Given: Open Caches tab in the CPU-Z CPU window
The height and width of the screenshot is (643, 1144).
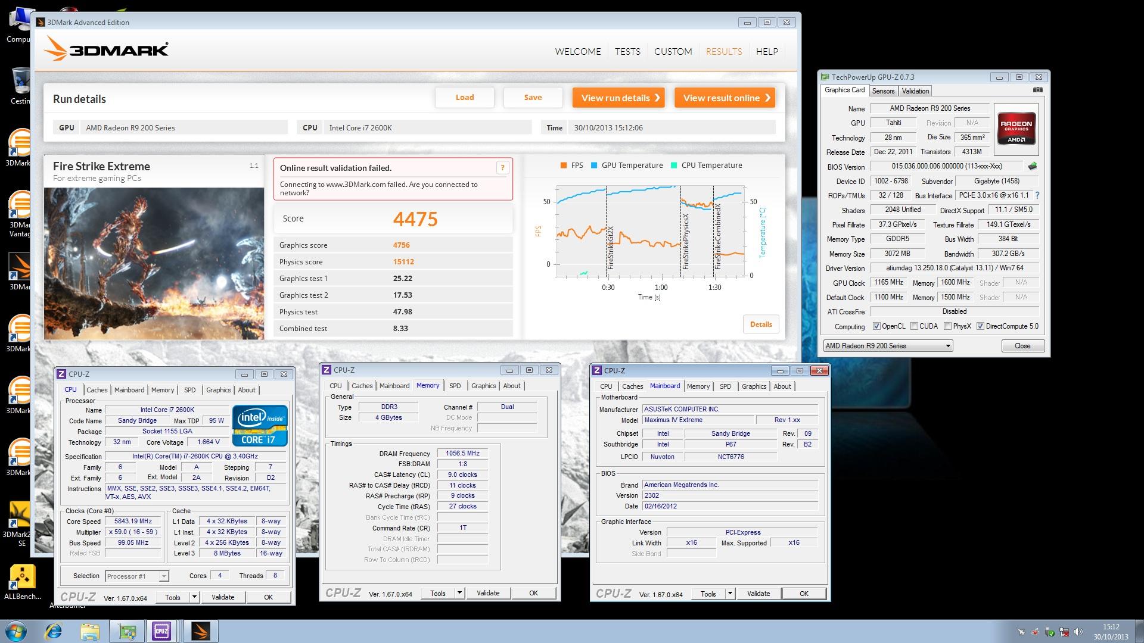Looking at the screenshot, I should coord(97,390).
